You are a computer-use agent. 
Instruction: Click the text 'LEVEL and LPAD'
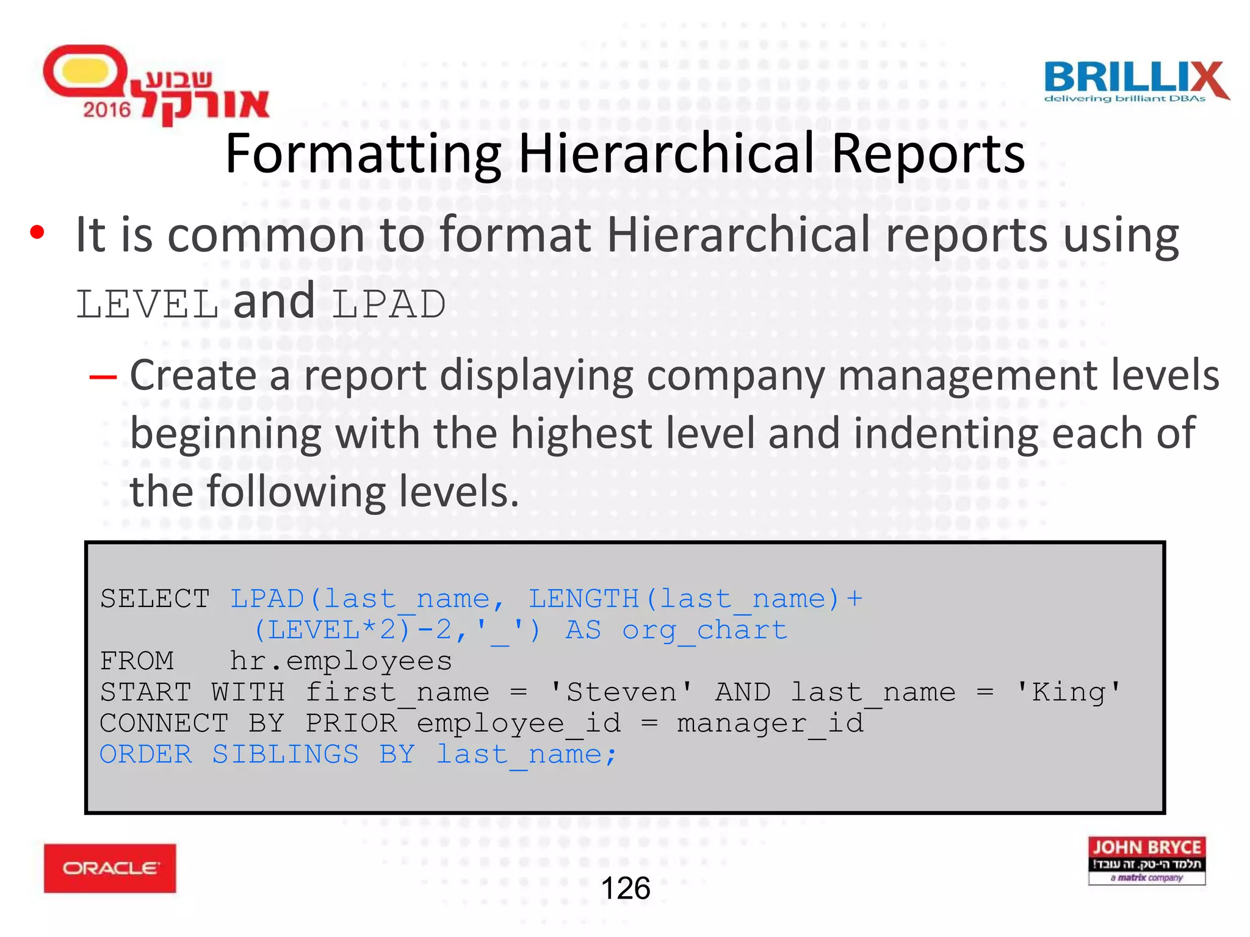[x=261, y=302]
